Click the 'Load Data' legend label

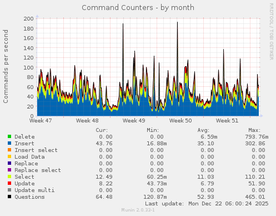pyautogui.click(x=29, y=157)
